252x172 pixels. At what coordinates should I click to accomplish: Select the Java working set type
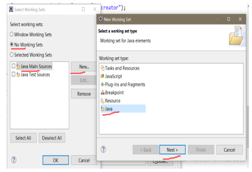[123, 109]
